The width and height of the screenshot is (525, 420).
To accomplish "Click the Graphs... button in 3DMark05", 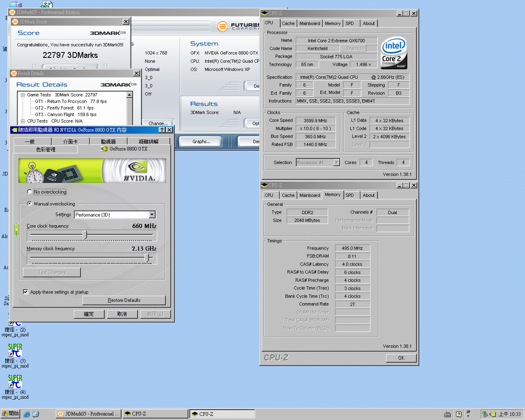I will point(201,142).
